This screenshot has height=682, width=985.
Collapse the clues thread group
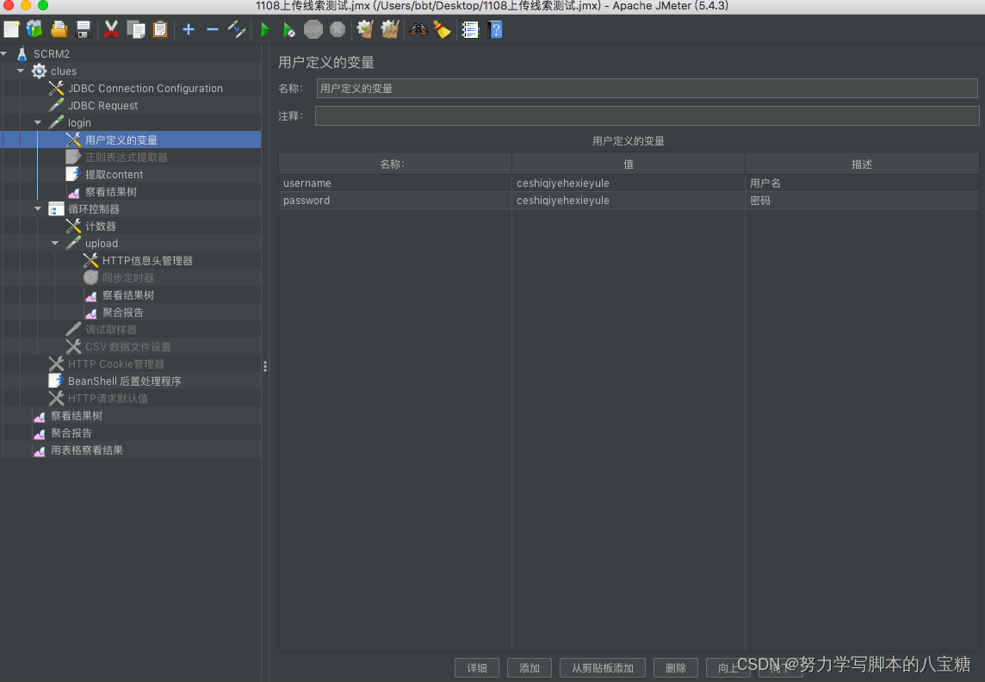click(21, 71)
